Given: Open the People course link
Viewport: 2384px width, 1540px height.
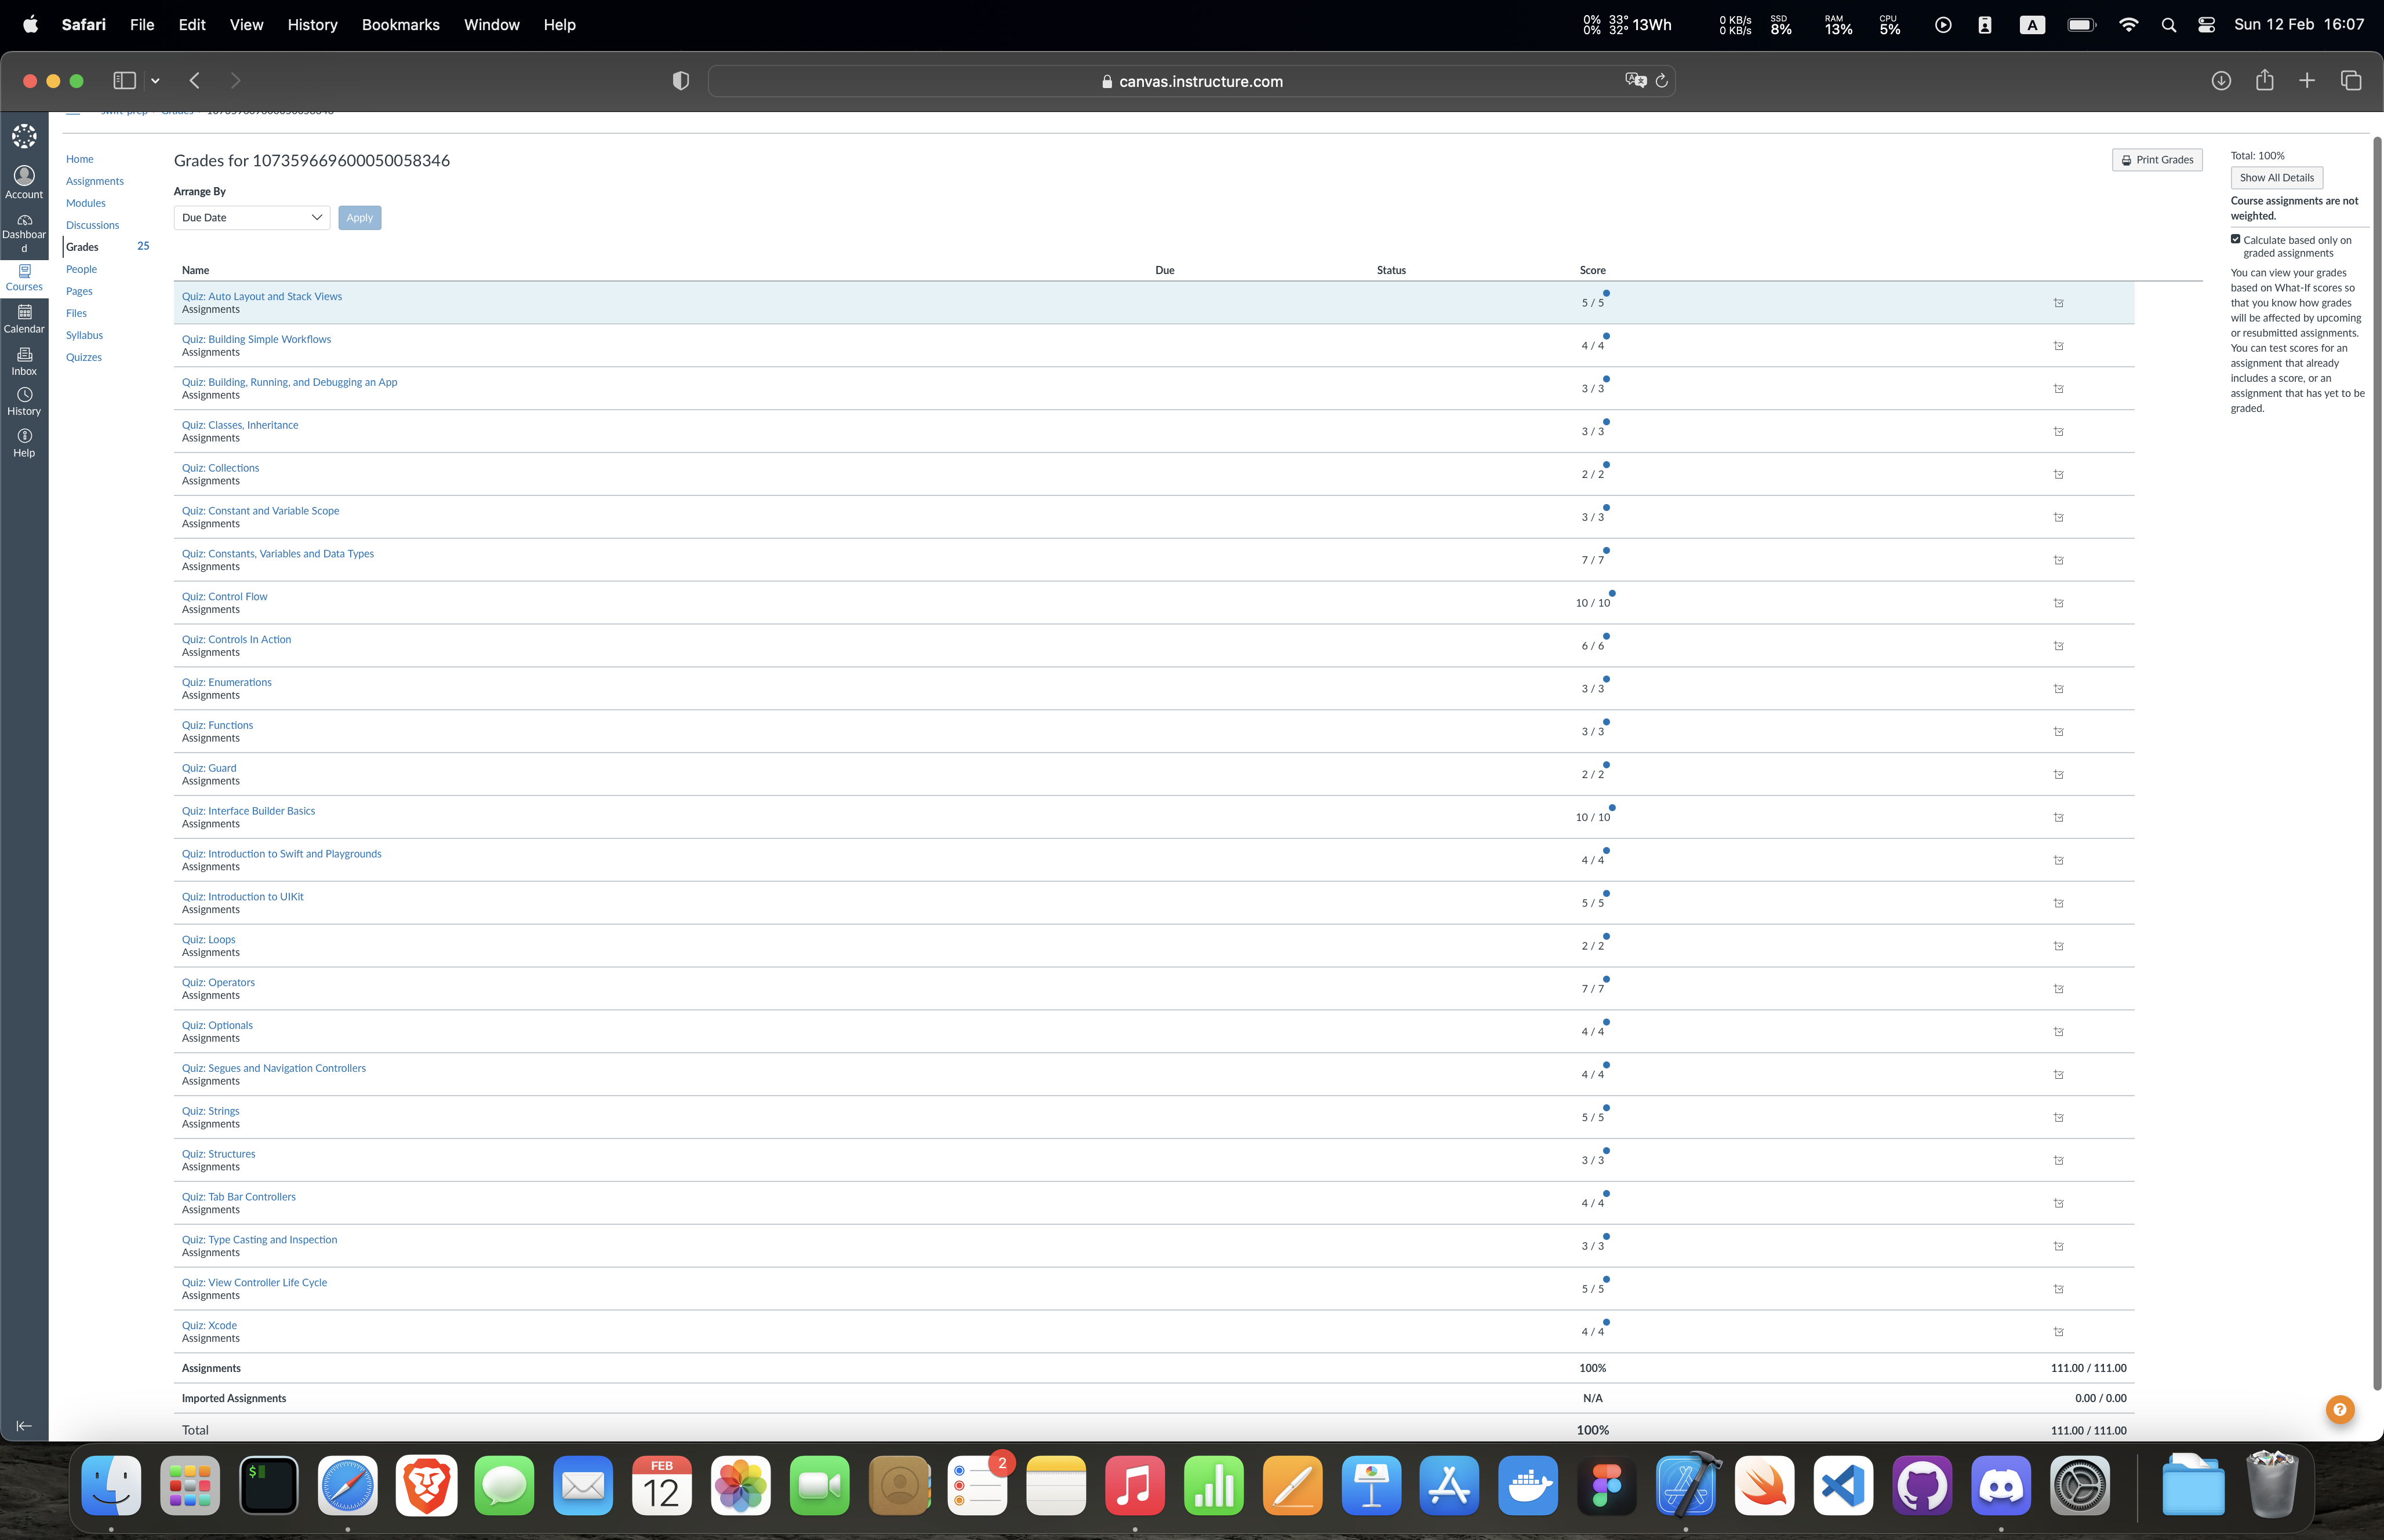Looking at the screenshot, I should pos(81,269).
